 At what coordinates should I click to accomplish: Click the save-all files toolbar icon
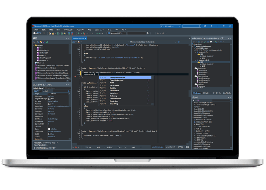point(62,33)
